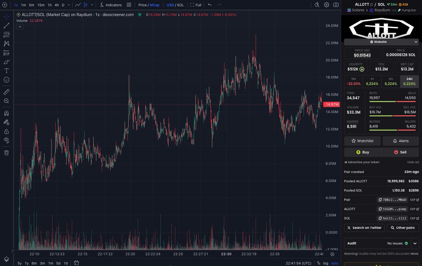Open the quick search icon
Image resolution: width=422 pixels, height=266 pixels.
point(317,5)
